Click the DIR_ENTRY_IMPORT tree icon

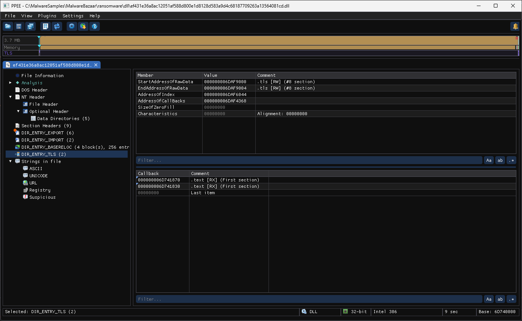[17, 140]
